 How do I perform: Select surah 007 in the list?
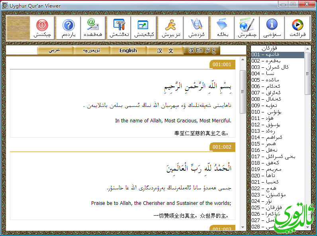(278, 93)
